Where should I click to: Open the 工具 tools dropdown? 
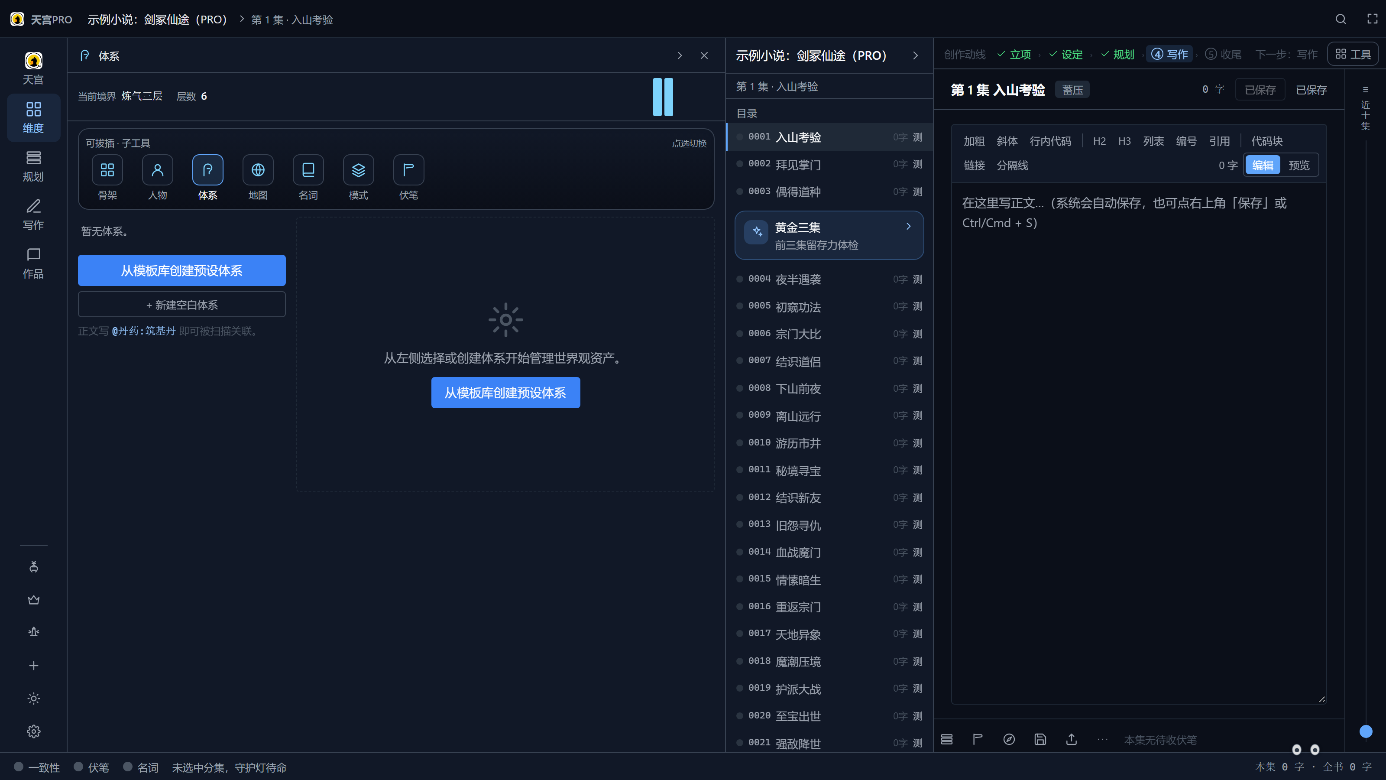point(1353,54)
